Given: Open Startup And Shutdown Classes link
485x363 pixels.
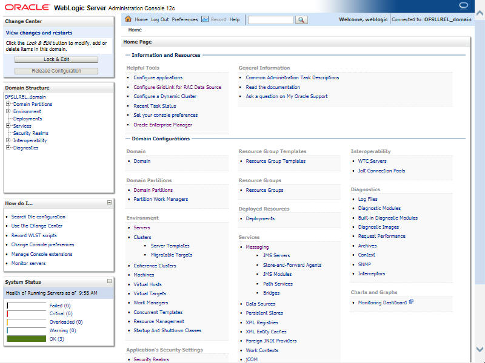Looking at the screenshot, I should tap(167, 330).
